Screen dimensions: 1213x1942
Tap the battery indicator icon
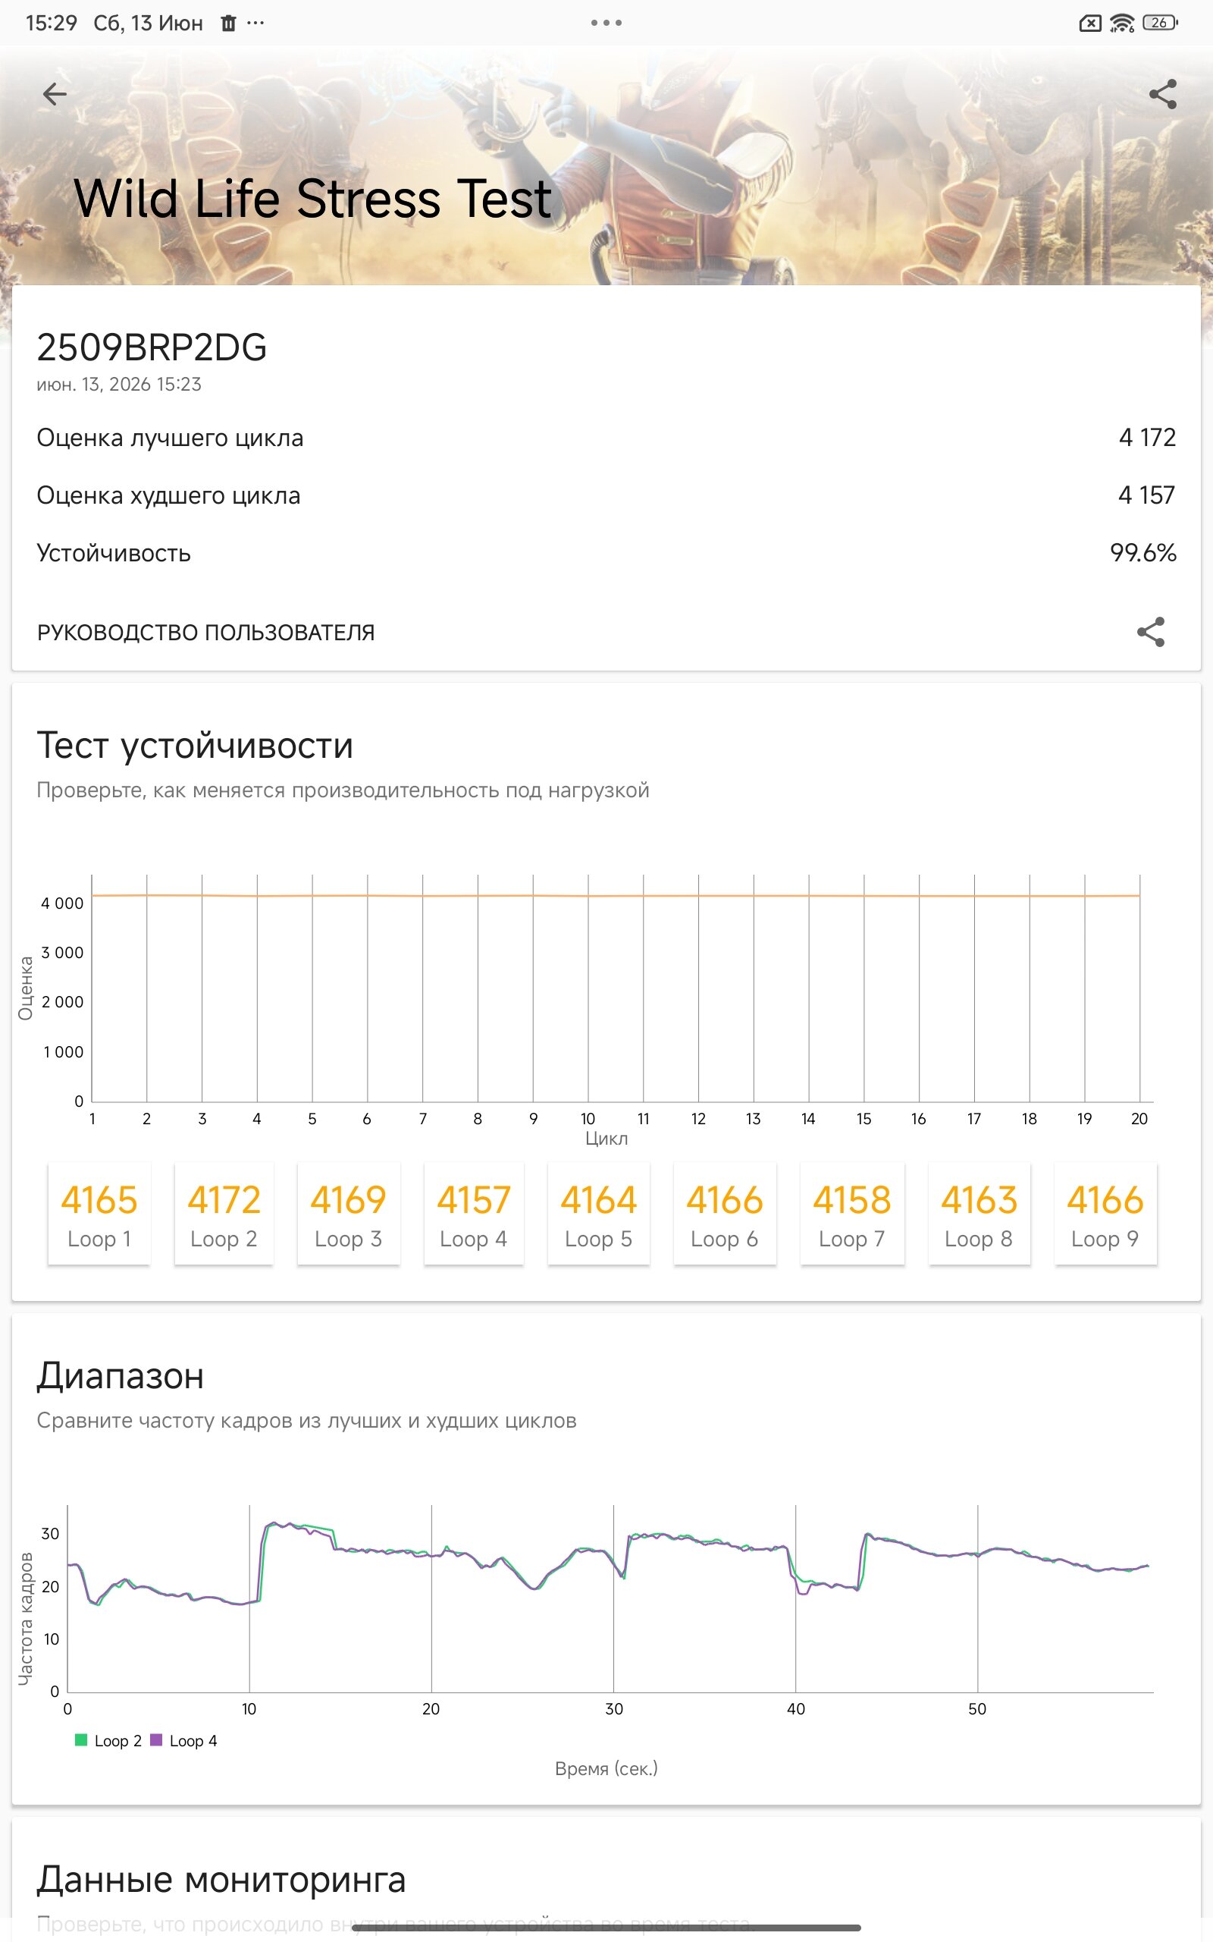[x=1160, y=23]
